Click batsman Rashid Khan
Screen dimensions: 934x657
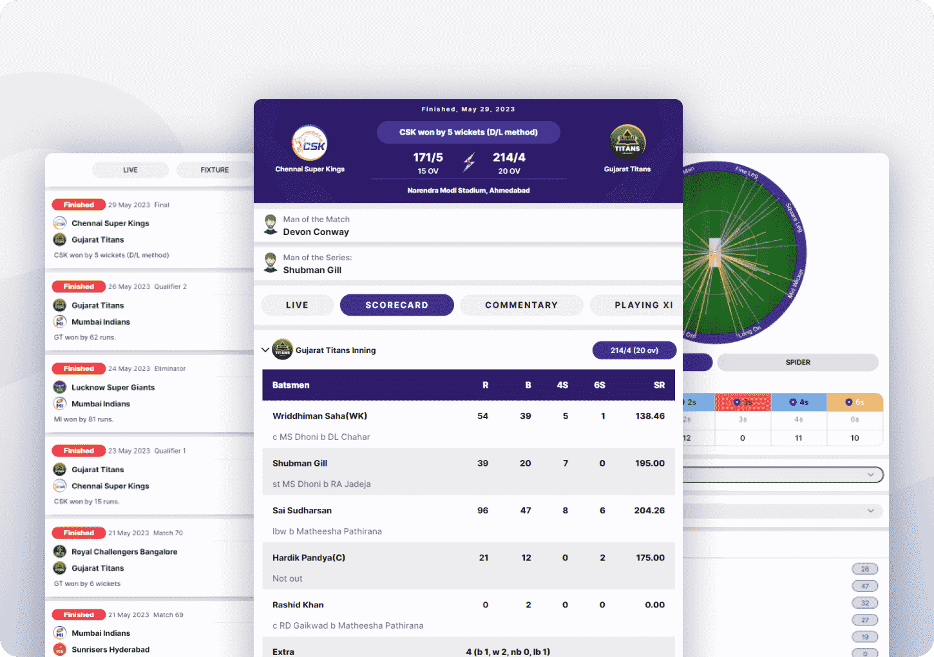click(298, 605)
